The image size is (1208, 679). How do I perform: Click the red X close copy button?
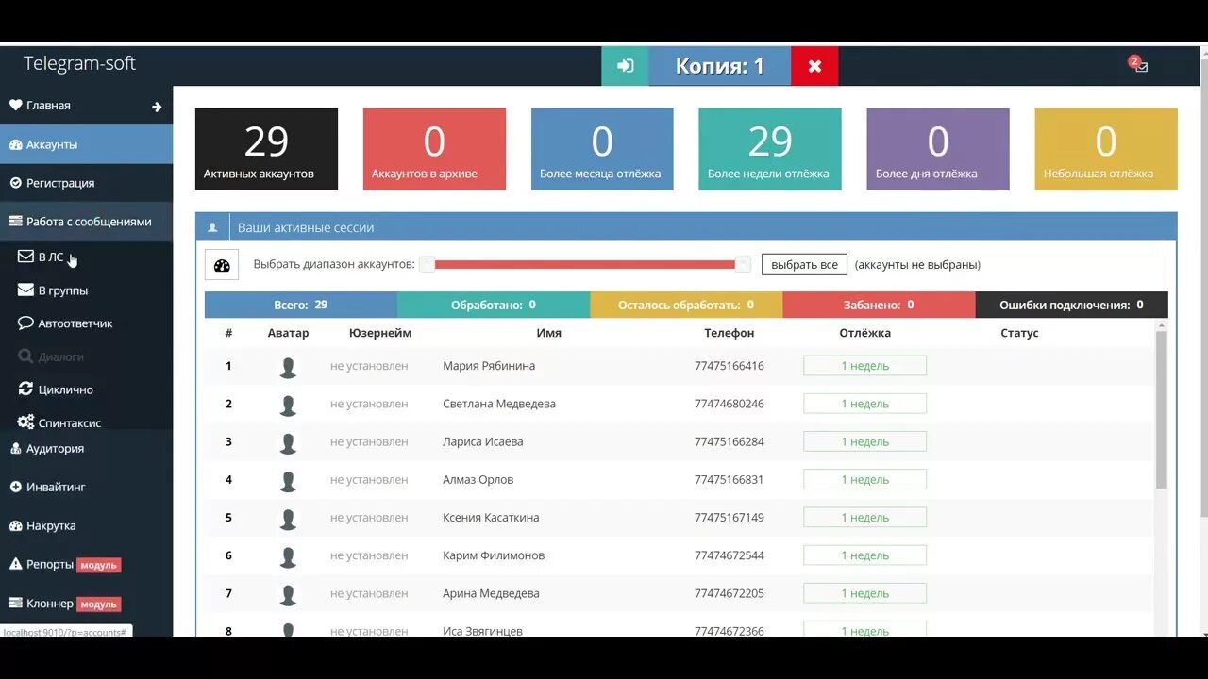814,66
